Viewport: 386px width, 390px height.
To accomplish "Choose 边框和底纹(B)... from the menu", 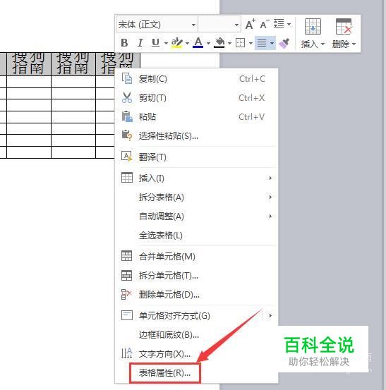I will click(196, 335).
